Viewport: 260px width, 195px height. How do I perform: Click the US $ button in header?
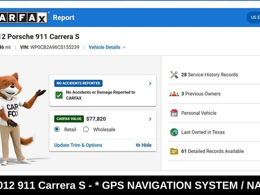[253, 18]
